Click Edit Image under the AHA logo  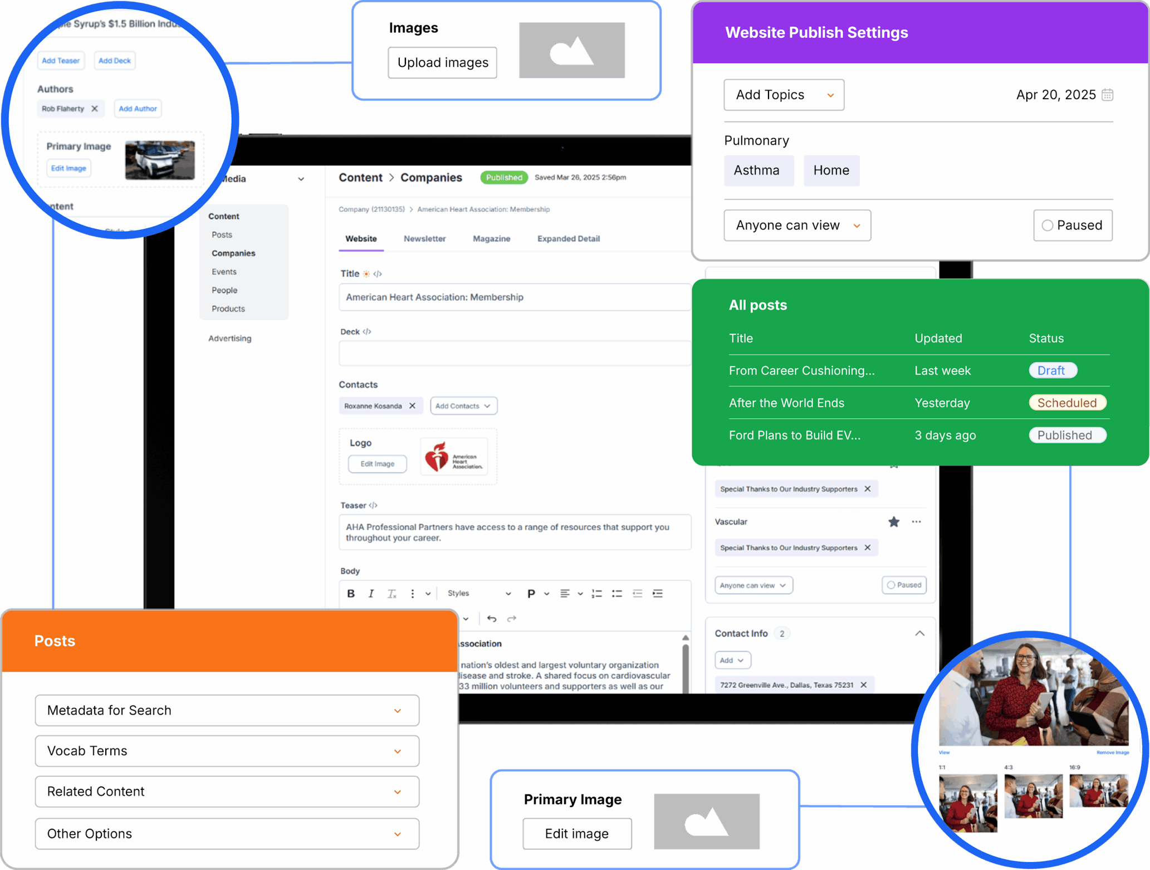(x=377, y=463)
